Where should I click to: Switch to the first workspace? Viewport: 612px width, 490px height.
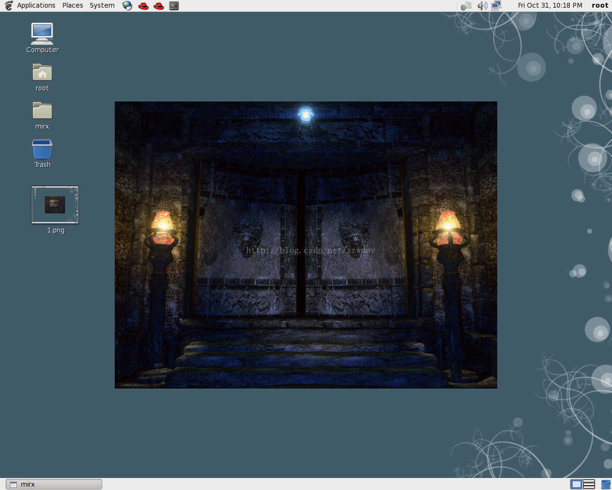coord(577,484)
